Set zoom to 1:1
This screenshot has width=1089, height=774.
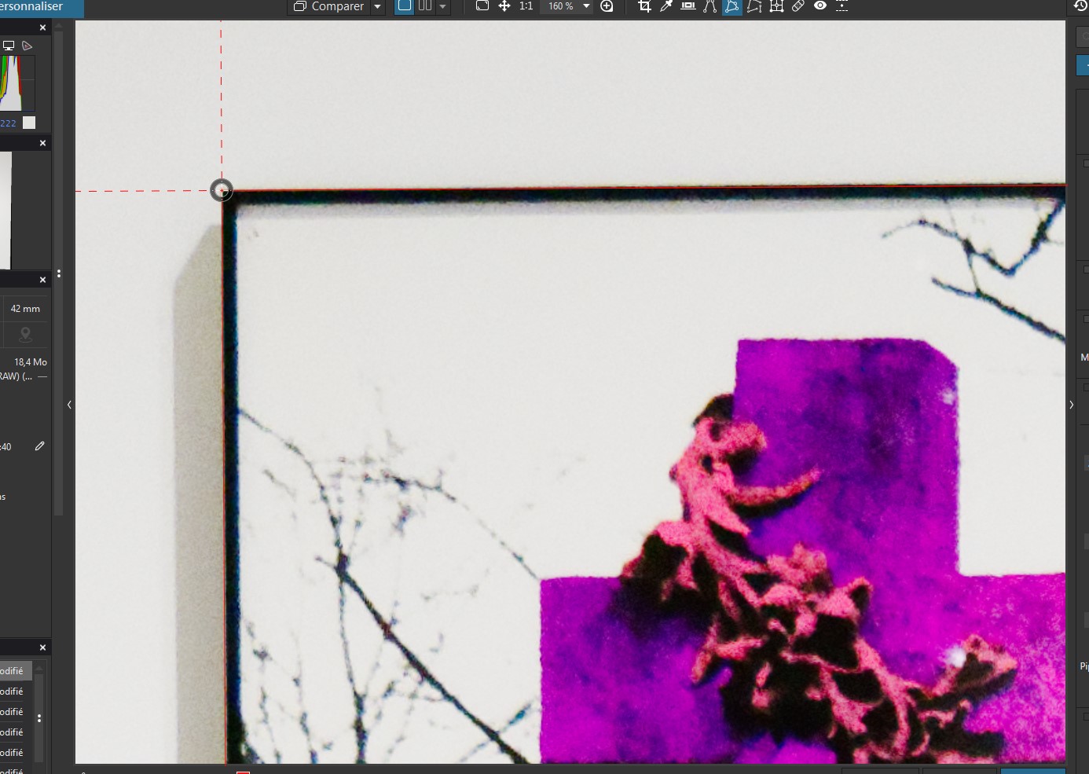coord(526,6)
